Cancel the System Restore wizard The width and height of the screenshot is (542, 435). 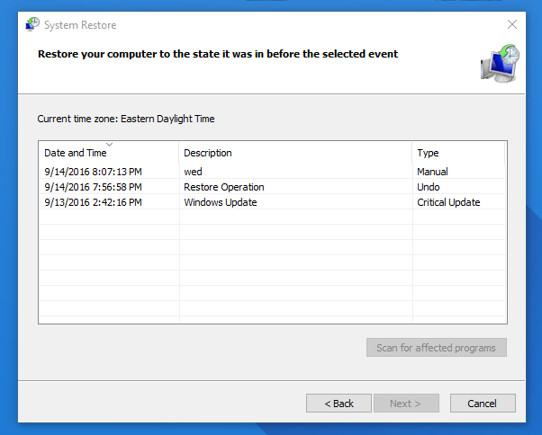coord(483,404)
